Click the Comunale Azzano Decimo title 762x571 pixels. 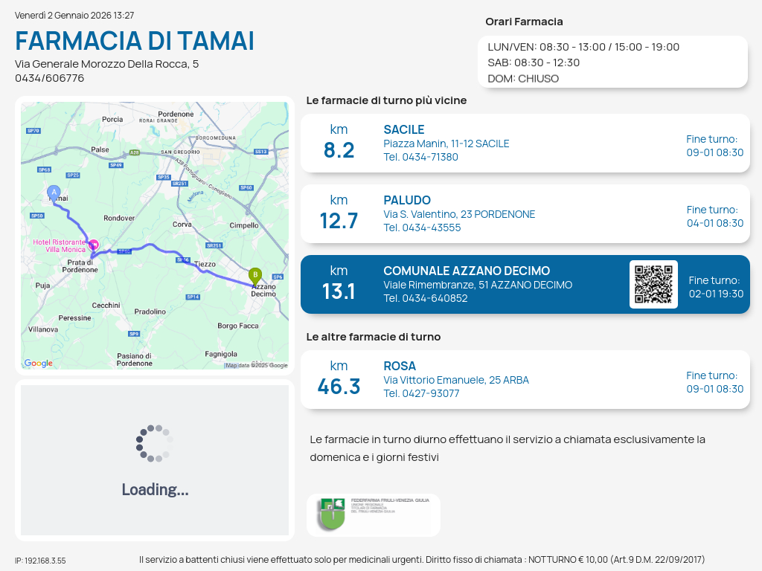(x=467, y=271)
